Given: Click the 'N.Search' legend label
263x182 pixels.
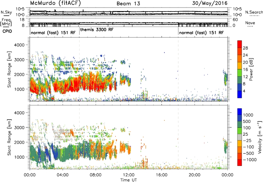Looking at the screenshot, I should (254, 12).
